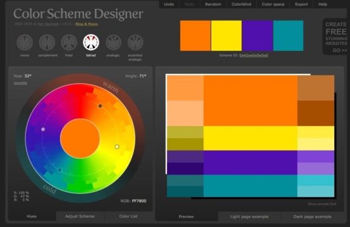Click the pale cyan preview swatch

point(315,191)
